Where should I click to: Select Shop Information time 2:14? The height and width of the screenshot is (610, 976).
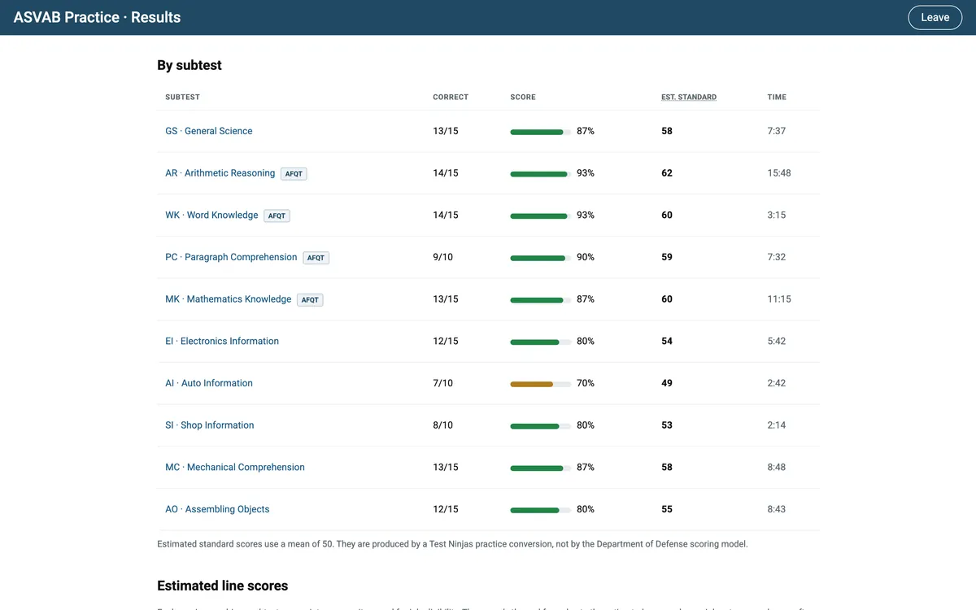(777, 425)
